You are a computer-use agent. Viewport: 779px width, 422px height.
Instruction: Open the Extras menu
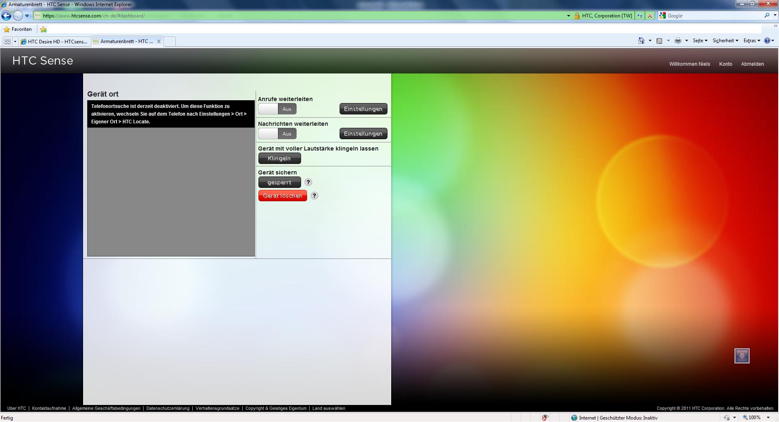click(751, 41)
